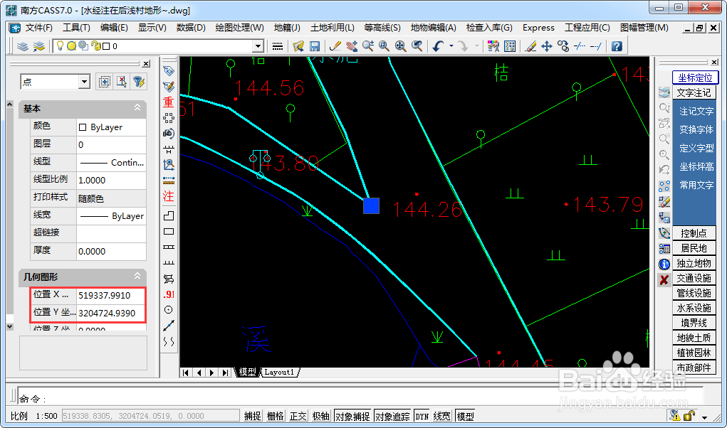This screenshot has height=428, width=727.
Task: Open the text style color icon
Action: [x=493, y=46]
